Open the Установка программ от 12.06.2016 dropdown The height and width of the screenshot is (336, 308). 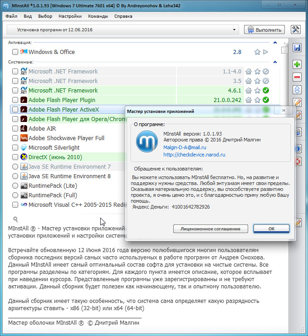[x=123, y=29]
